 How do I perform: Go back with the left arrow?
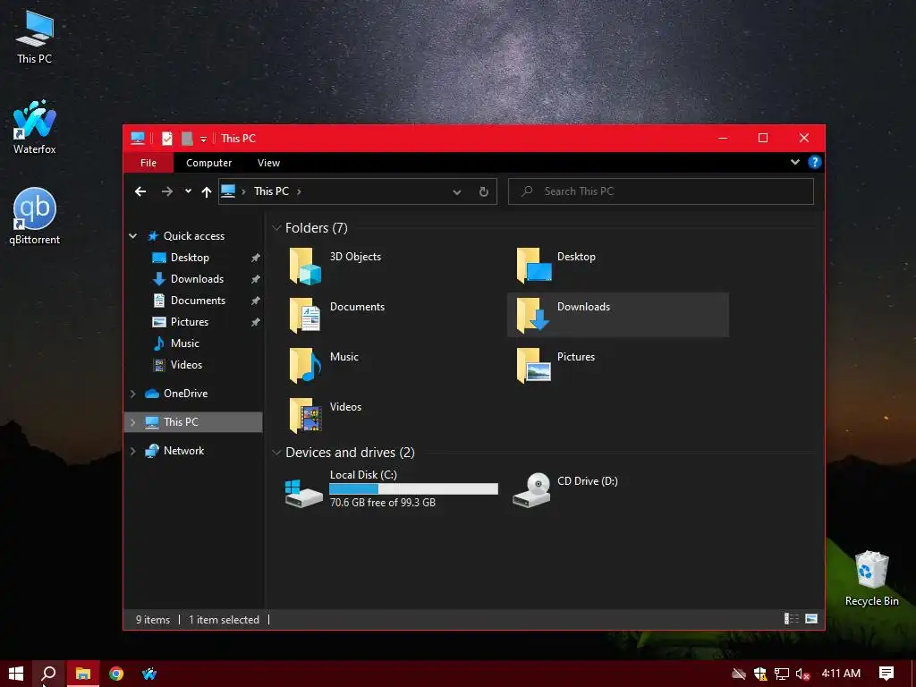tap(140, 191)
